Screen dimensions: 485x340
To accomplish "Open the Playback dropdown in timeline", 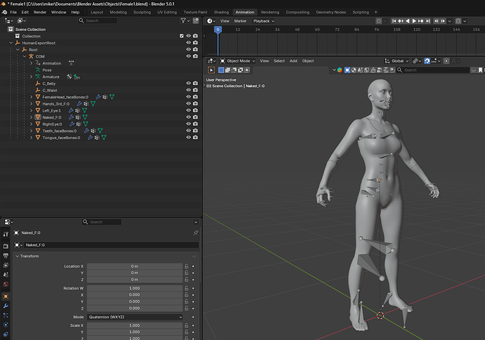I will click(264, 21).
